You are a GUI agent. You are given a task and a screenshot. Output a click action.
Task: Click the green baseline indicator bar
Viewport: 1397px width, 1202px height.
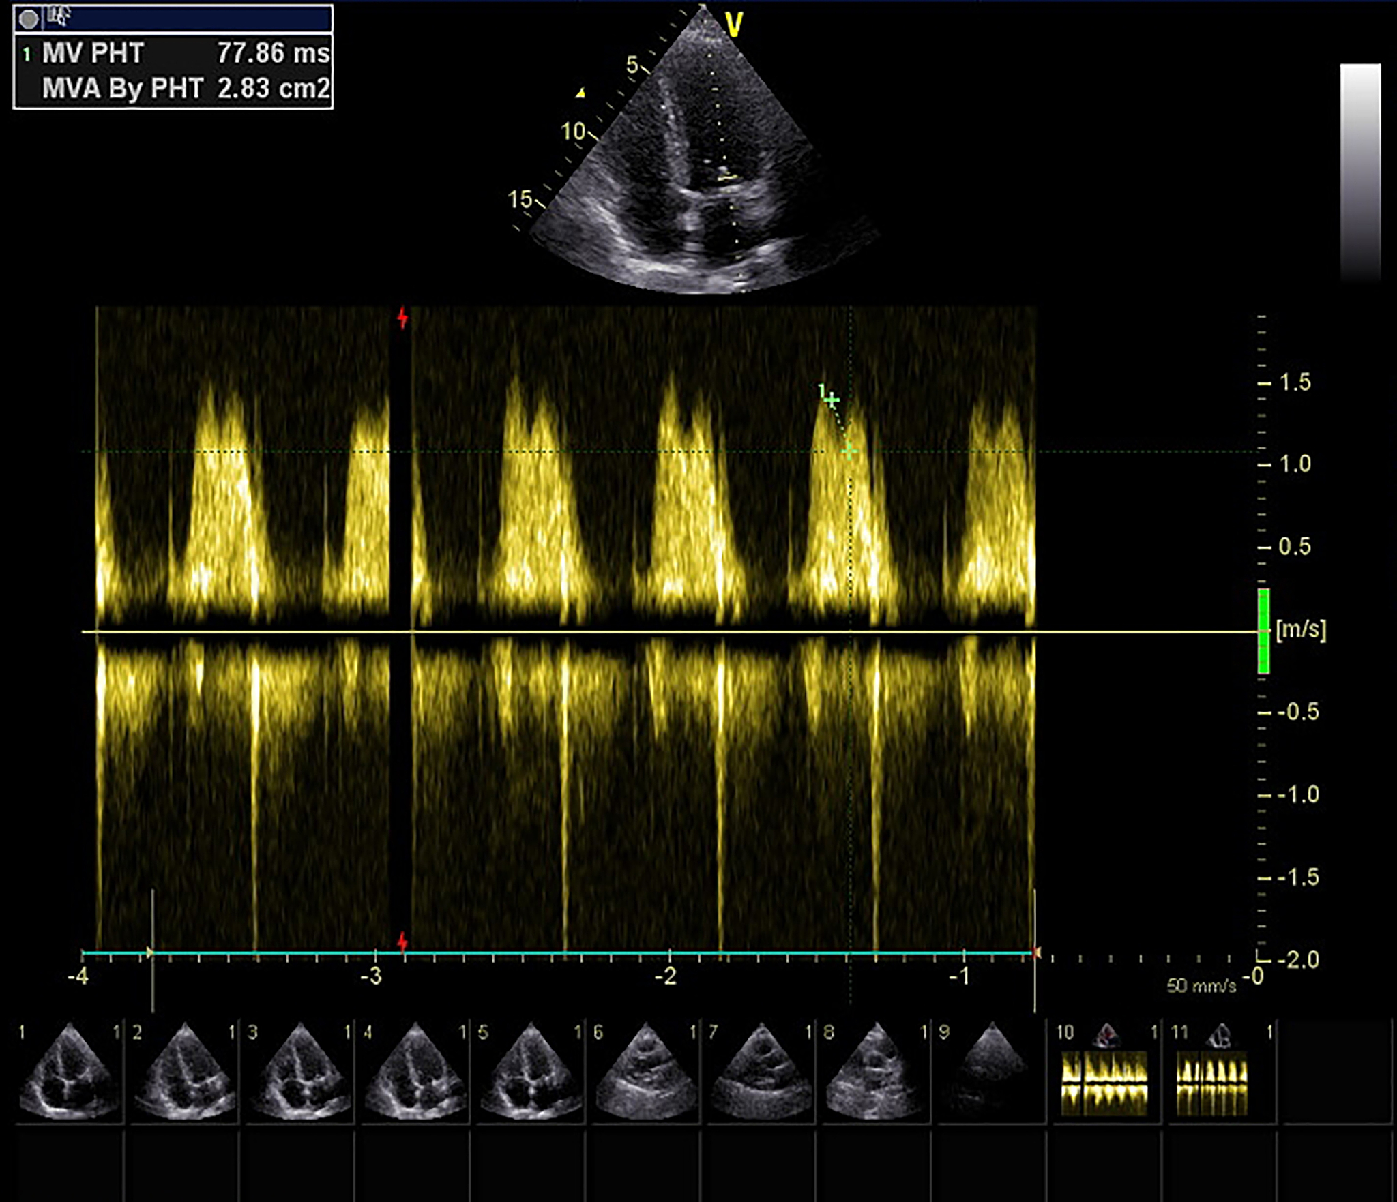click(x=1263, y=631)
